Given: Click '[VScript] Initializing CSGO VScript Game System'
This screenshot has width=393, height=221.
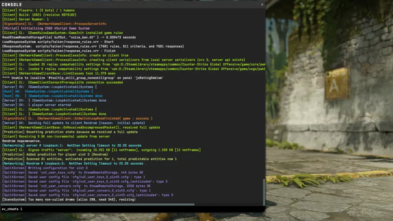Looking at the screenshot, I should coord(46,28).
